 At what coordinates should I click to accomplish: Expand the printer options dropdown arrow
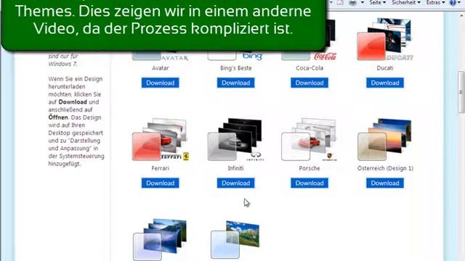click(x=362, y=3)
